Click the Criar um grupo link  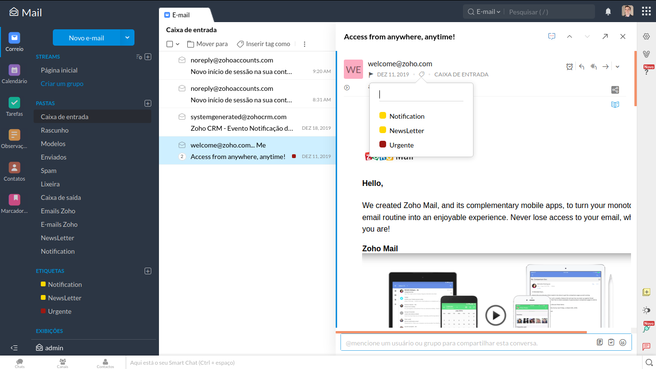point(62,84)
